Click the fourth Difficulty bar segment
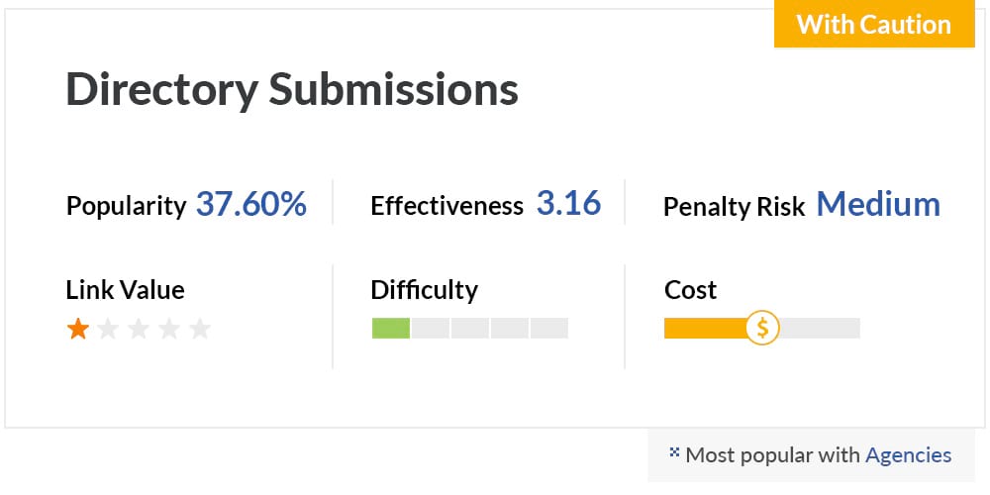Viewport: 990px width, 495px height. [510, 328]
